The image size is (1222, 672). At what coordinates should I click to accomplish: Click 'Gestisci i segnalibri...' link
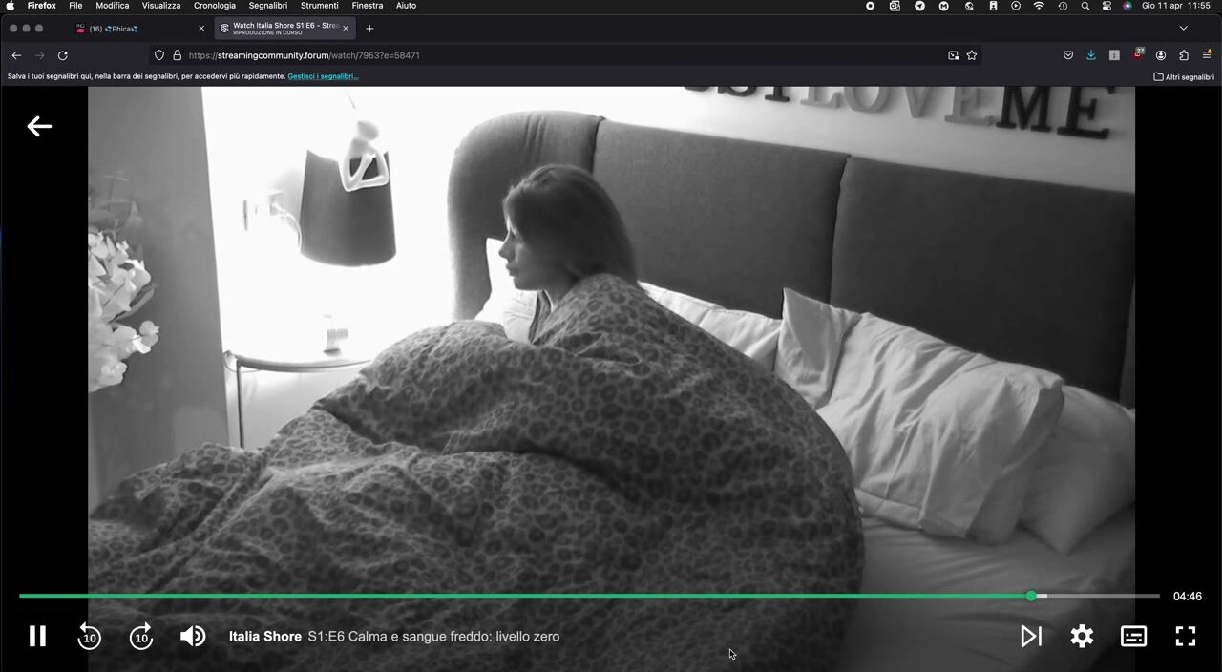coord(324,76)
